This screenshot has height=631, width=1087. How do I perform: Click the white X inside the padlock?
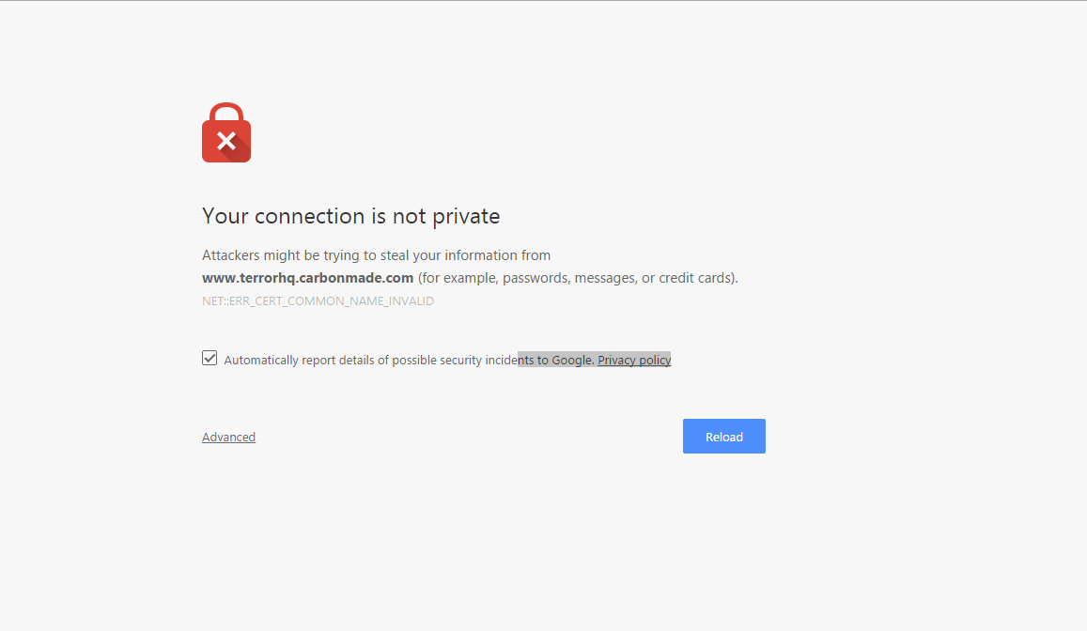(x=226, y=142)
